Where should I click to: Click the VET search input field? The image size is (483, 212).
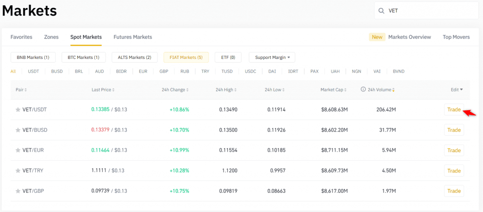pos(426,11)
